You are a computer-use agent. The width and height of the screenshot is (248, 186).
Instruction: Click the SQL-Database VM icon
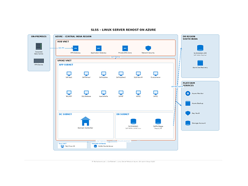coord(86,93)
